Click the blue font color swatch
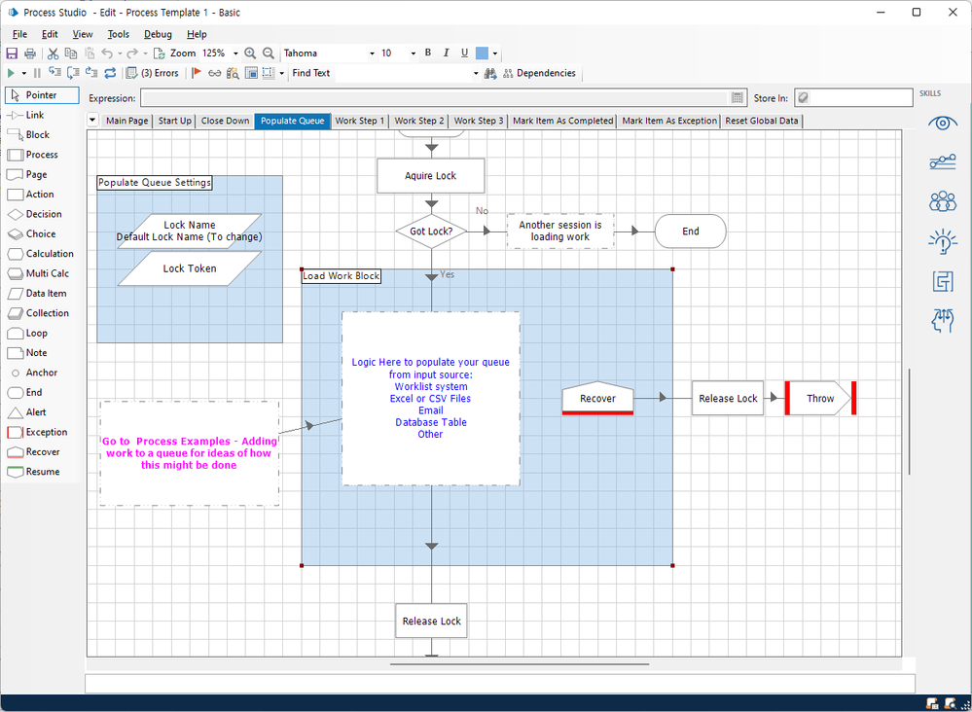The image size is (972, 712). pos(482,53)
